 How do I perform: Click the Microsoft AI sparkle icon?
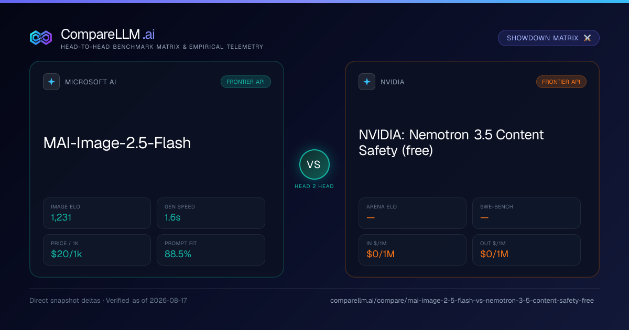[x=51, y=82]
